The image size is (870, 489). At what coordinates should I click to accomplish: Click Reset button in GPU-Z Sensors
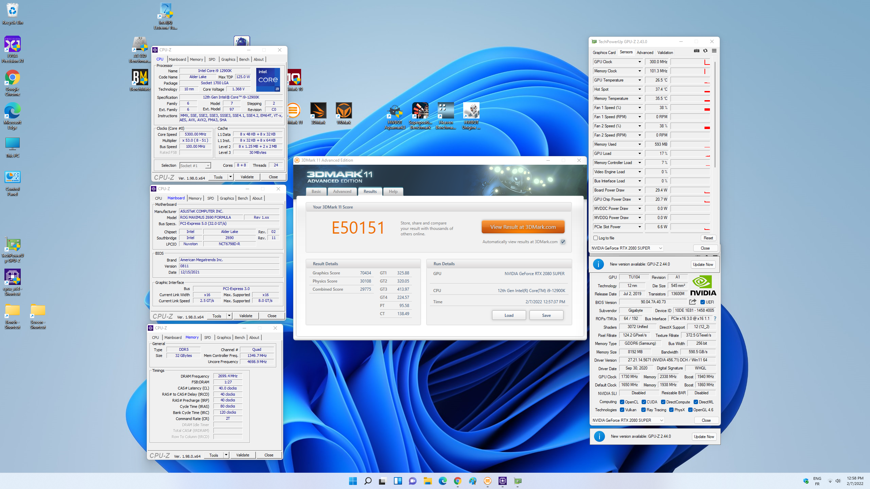click(x=708, y=238)
